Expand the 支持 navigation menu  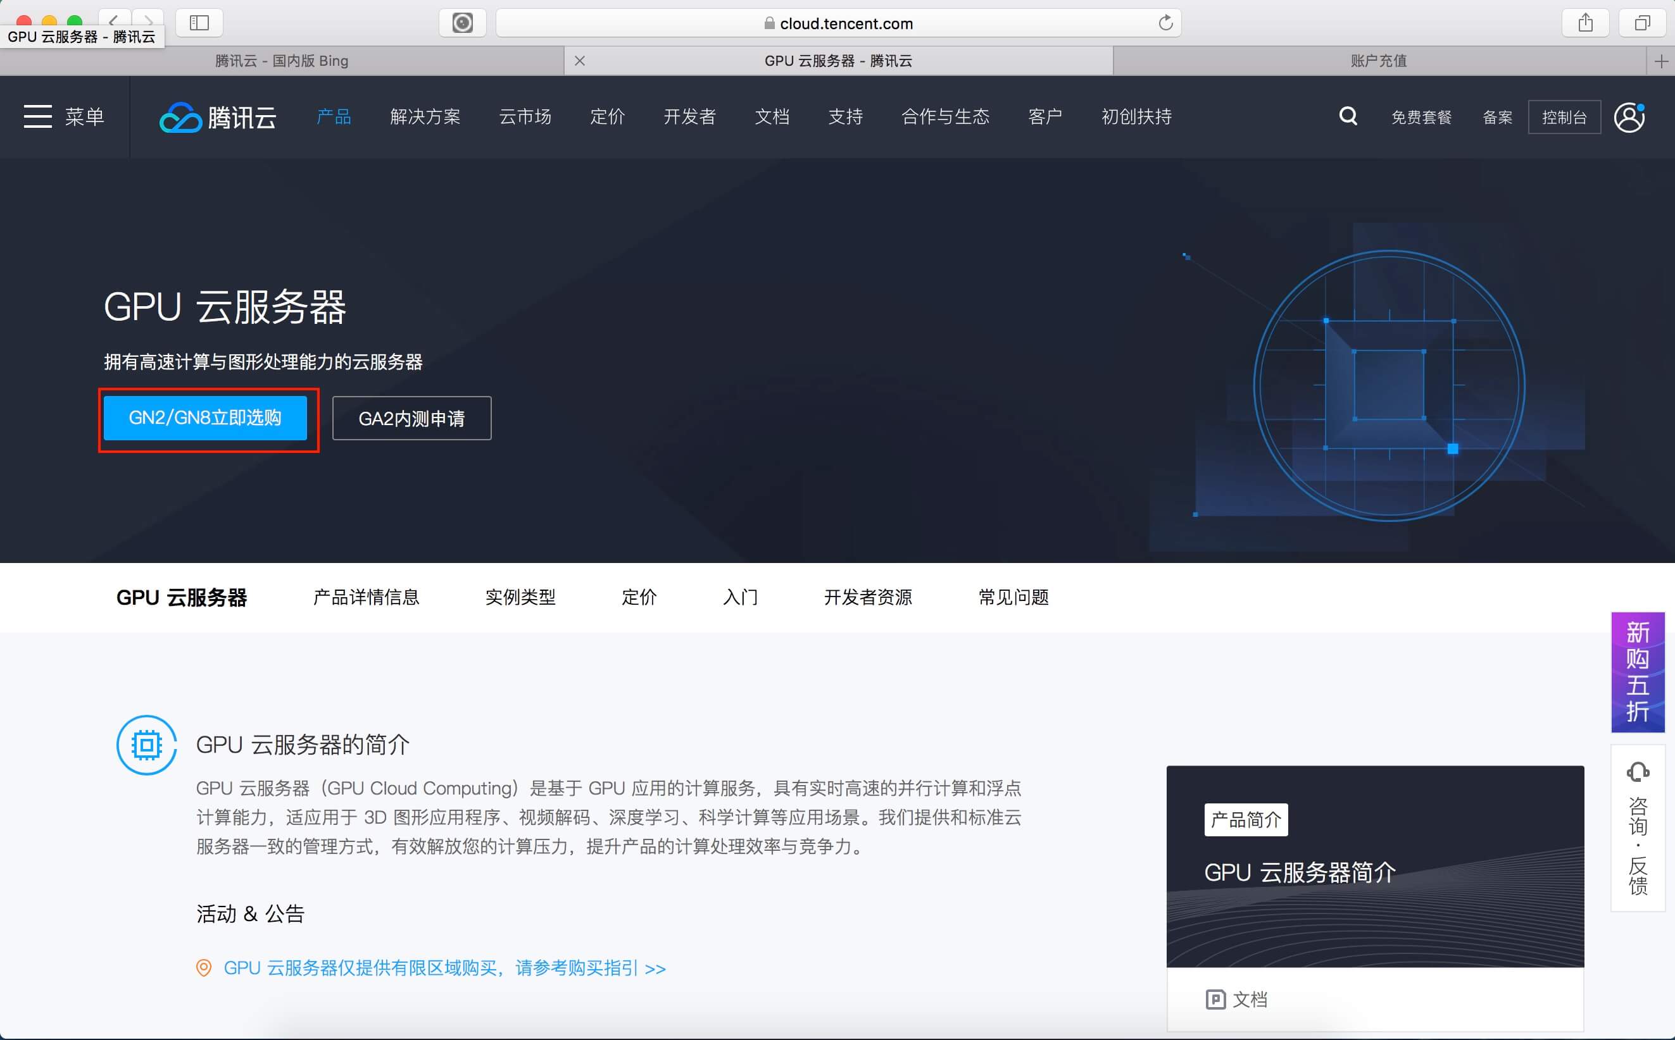[845, 117]
